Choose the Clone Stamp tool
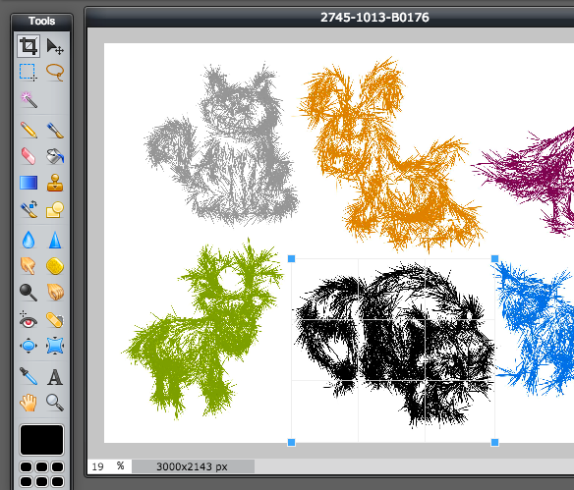The width and height of the screenshot is (574, 490). (55, 183)
